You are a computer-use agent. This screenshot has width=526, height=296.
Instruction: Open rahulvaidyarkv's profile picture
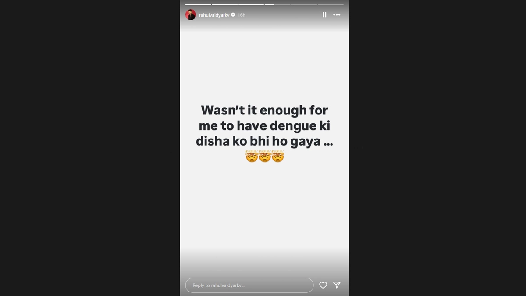pyautogui.click(x=191, y=14)
